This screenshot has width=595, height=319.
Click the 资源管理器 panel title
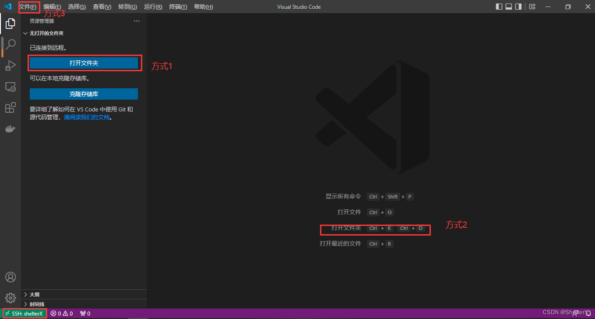pyautogui.click(x=42, y=21)
